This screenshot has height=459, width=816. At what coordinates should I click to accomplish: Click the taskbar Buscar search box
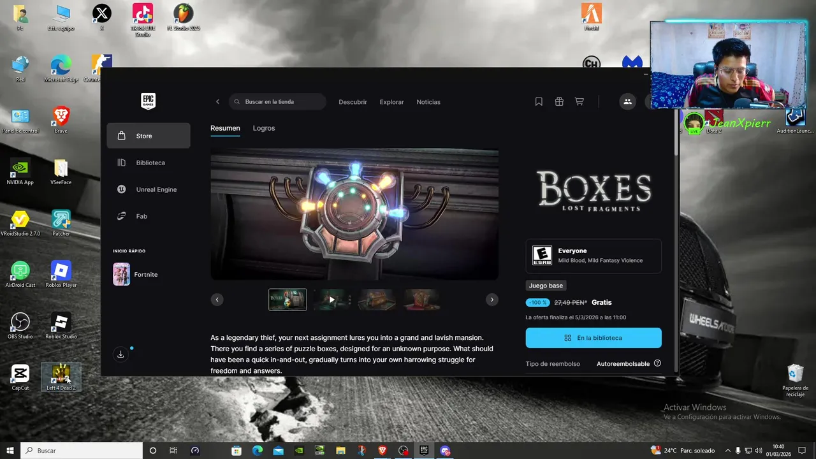82,451
